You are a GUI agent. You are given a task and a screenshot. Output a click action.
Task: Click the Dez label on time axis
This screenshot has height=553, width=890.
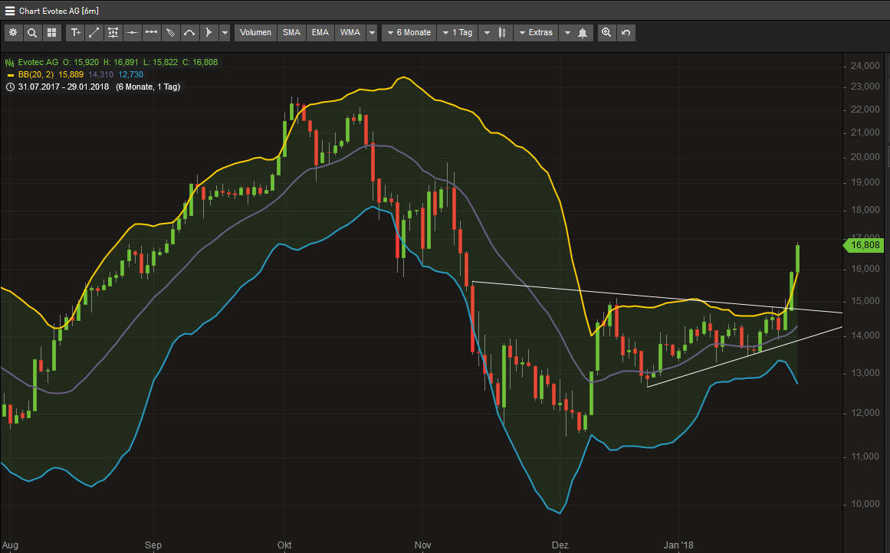(x=560, y=545)
